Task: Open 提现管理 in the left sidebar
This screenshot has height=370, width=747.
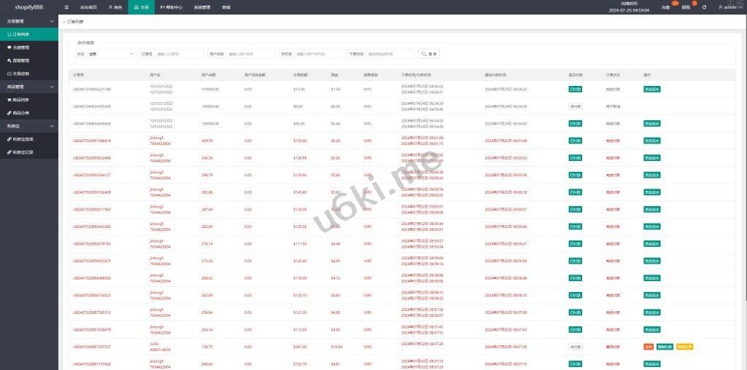Action: pos(21,60)
